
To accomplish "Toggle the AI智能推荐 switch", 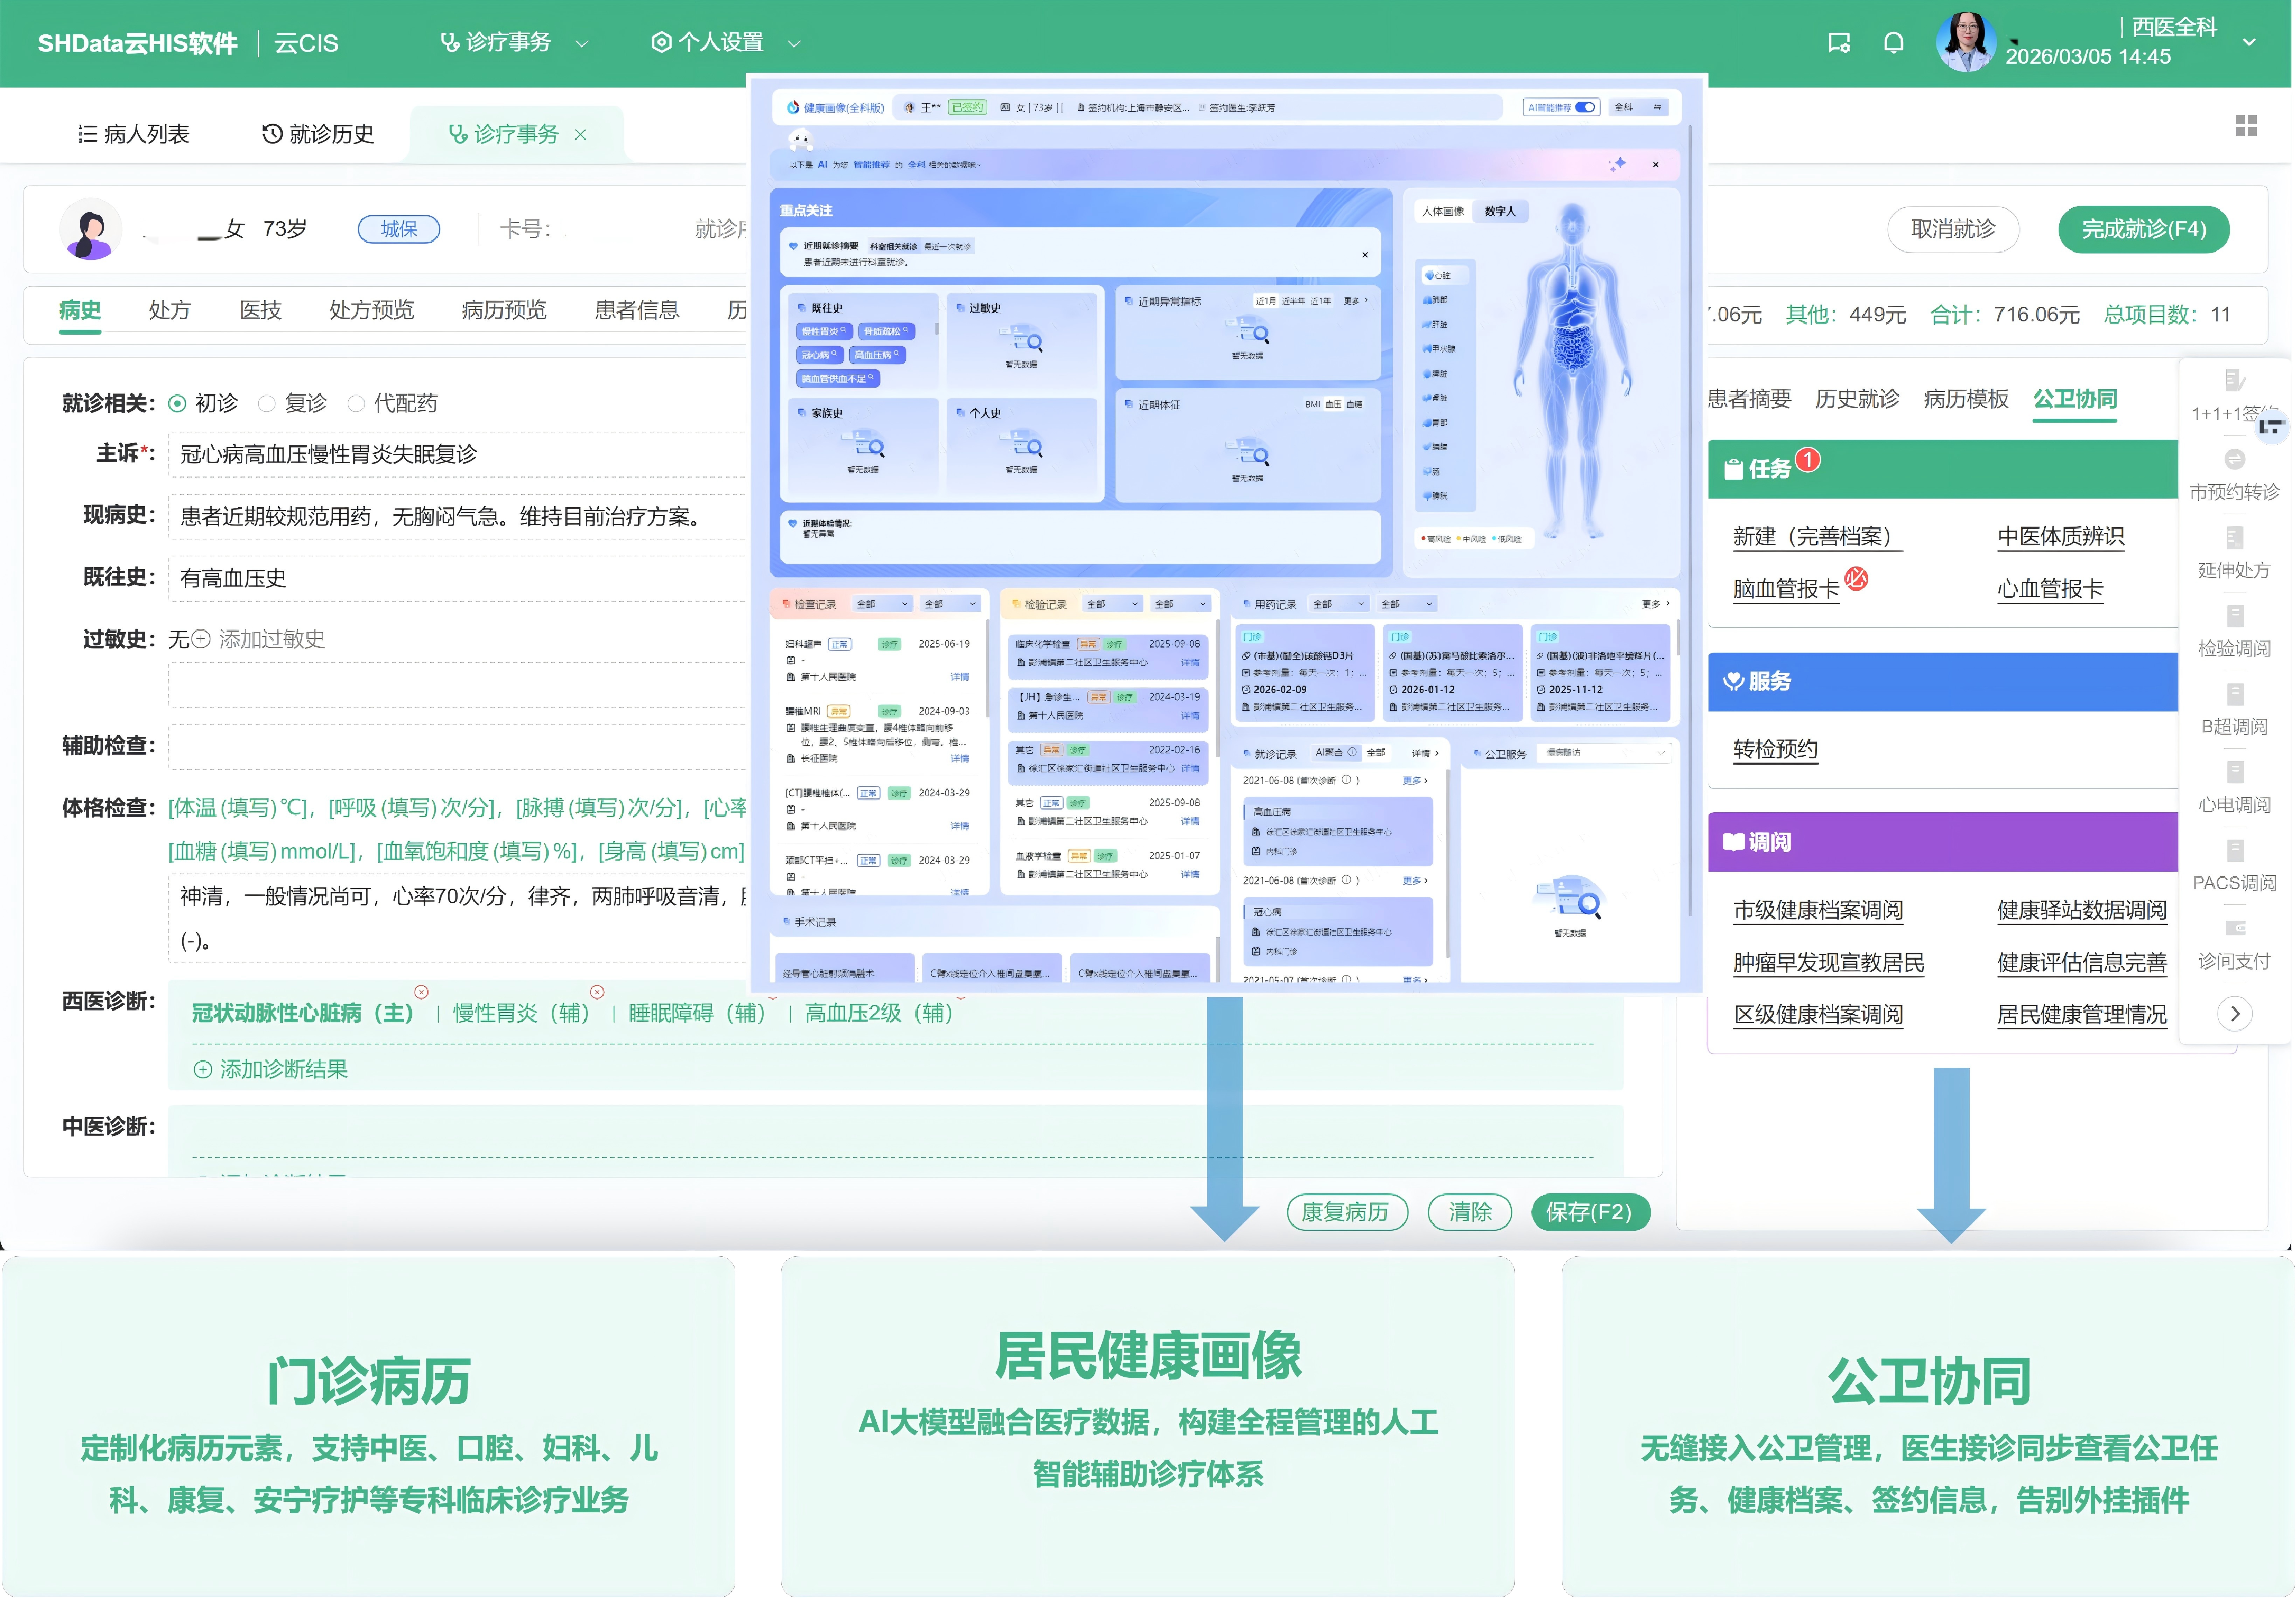I will pyautogui.click(x=1585, y=107).
